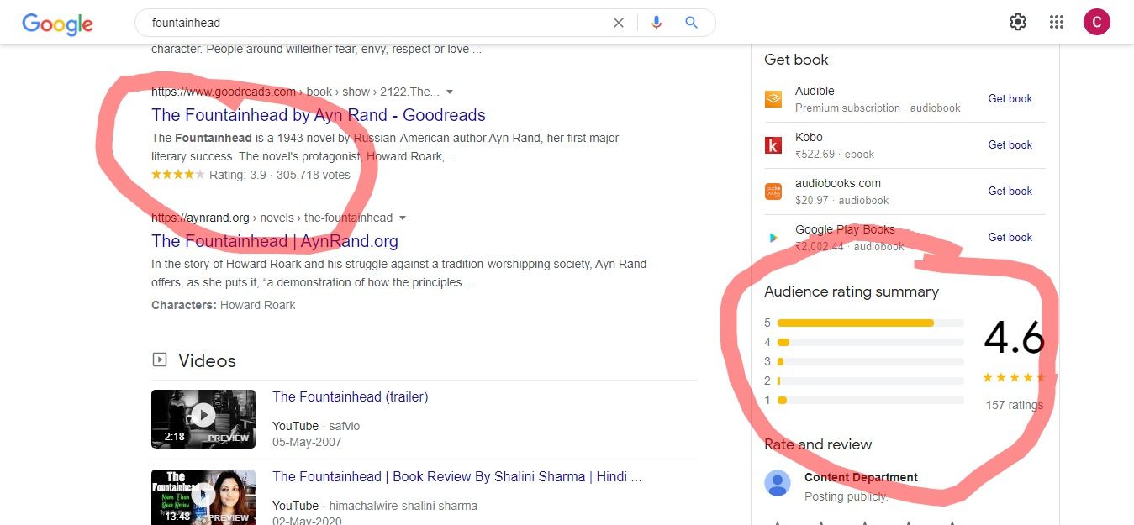The height and width of the screenshot is (525, 1134).
Task: Click Get book for Audible
Action: coord(1010,98)
